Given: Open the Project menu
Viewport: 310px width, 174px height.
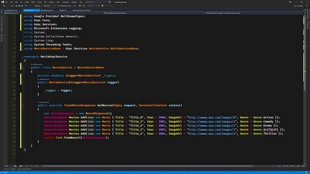Looking at the screenshot, I should pos(27,2).
